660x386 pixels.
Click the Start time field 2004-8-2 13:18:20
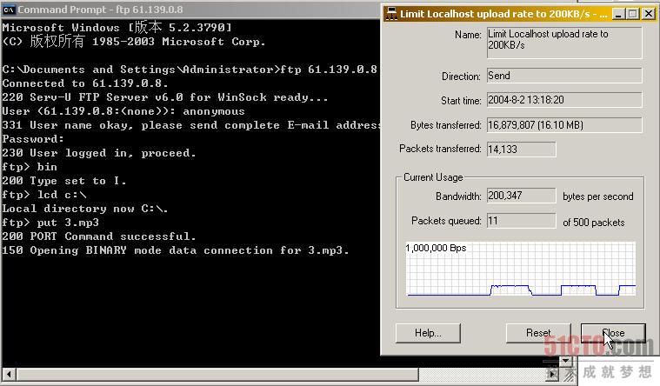(x=564, y=100)
